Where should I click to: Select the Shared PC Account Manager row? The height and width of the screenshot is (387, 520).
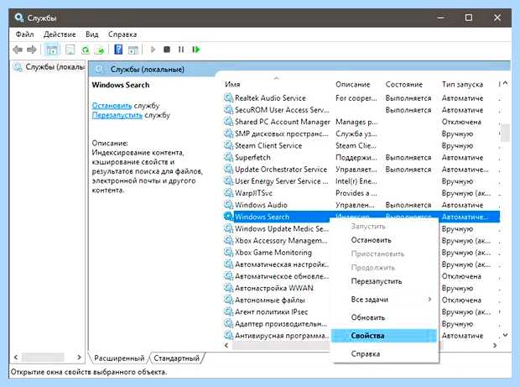(x=361, y=122)
